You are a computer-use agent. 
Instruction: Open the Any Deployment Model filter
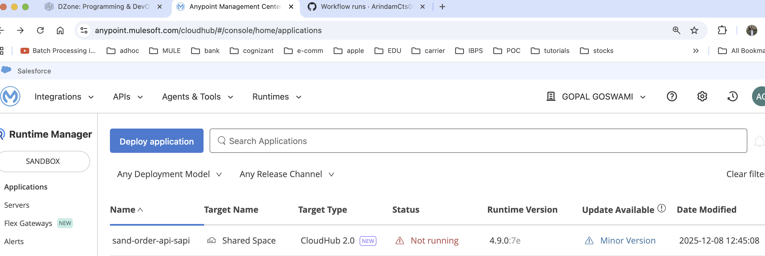point(169,174)
